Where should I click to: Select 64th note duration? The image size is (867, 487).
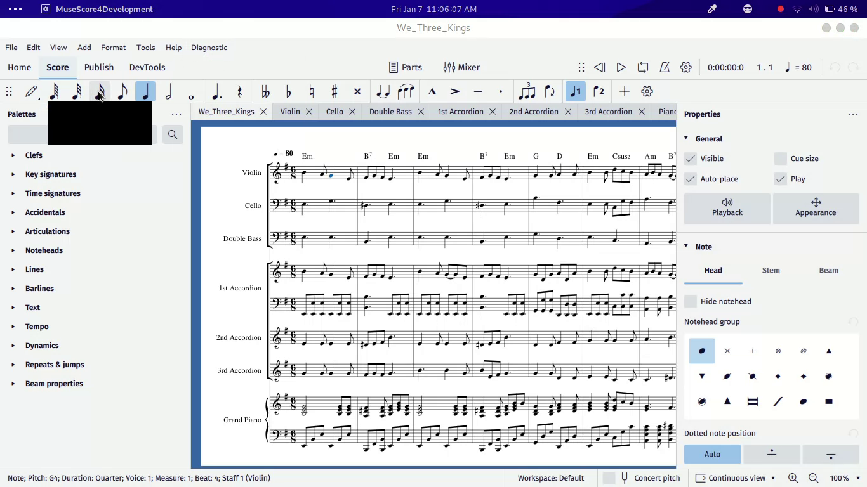55,91
